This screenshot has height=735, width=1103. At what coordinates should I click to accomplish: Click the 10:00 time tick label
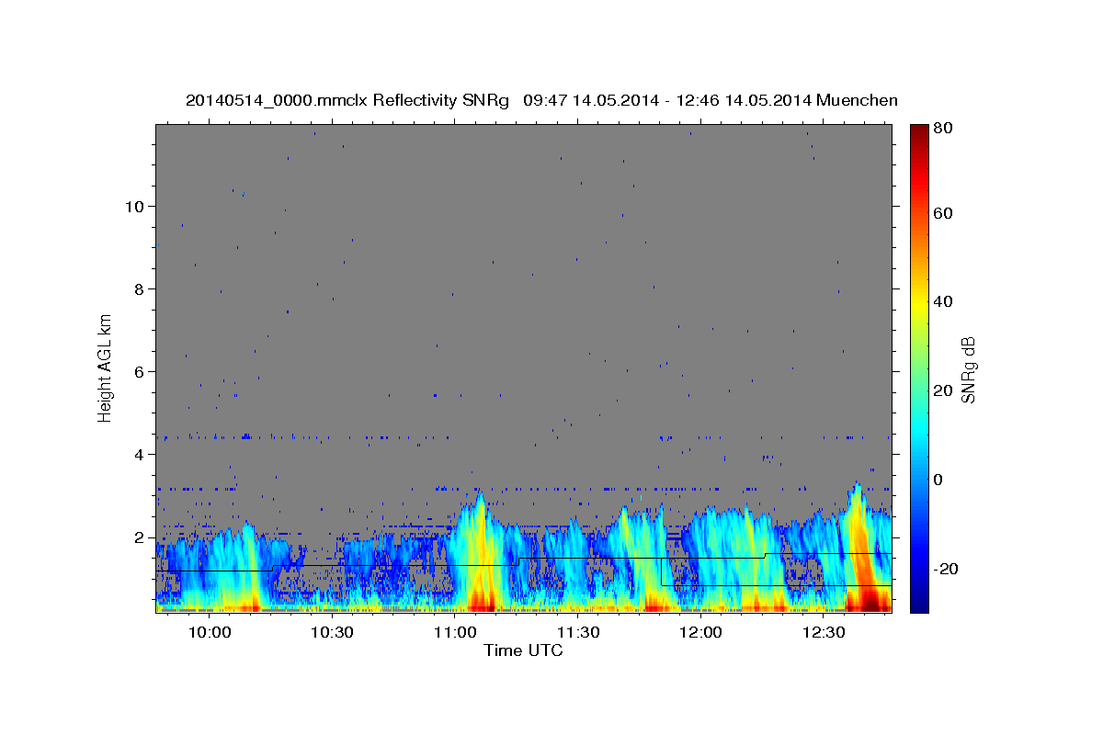210,633
